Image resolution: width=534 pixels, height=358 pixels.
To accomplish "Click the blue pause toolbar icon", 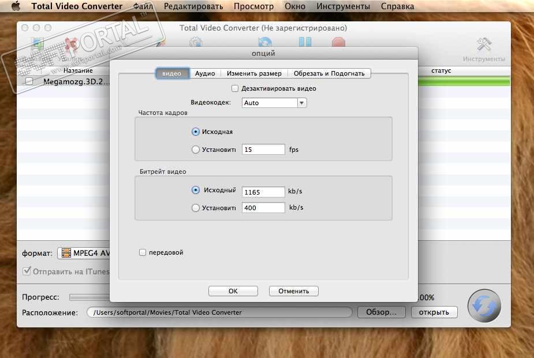I will click(x=305, y=42).
